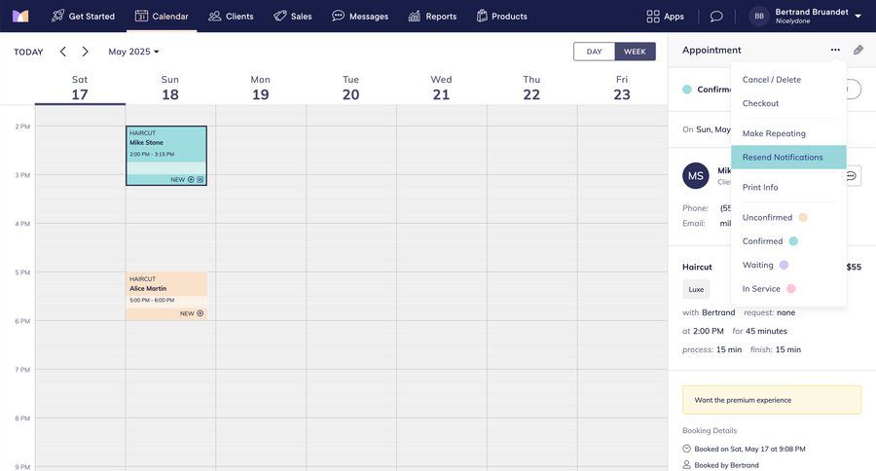The image size is (876, 471).
Task: Open the Apps grid menu
Action: (665, 17)
